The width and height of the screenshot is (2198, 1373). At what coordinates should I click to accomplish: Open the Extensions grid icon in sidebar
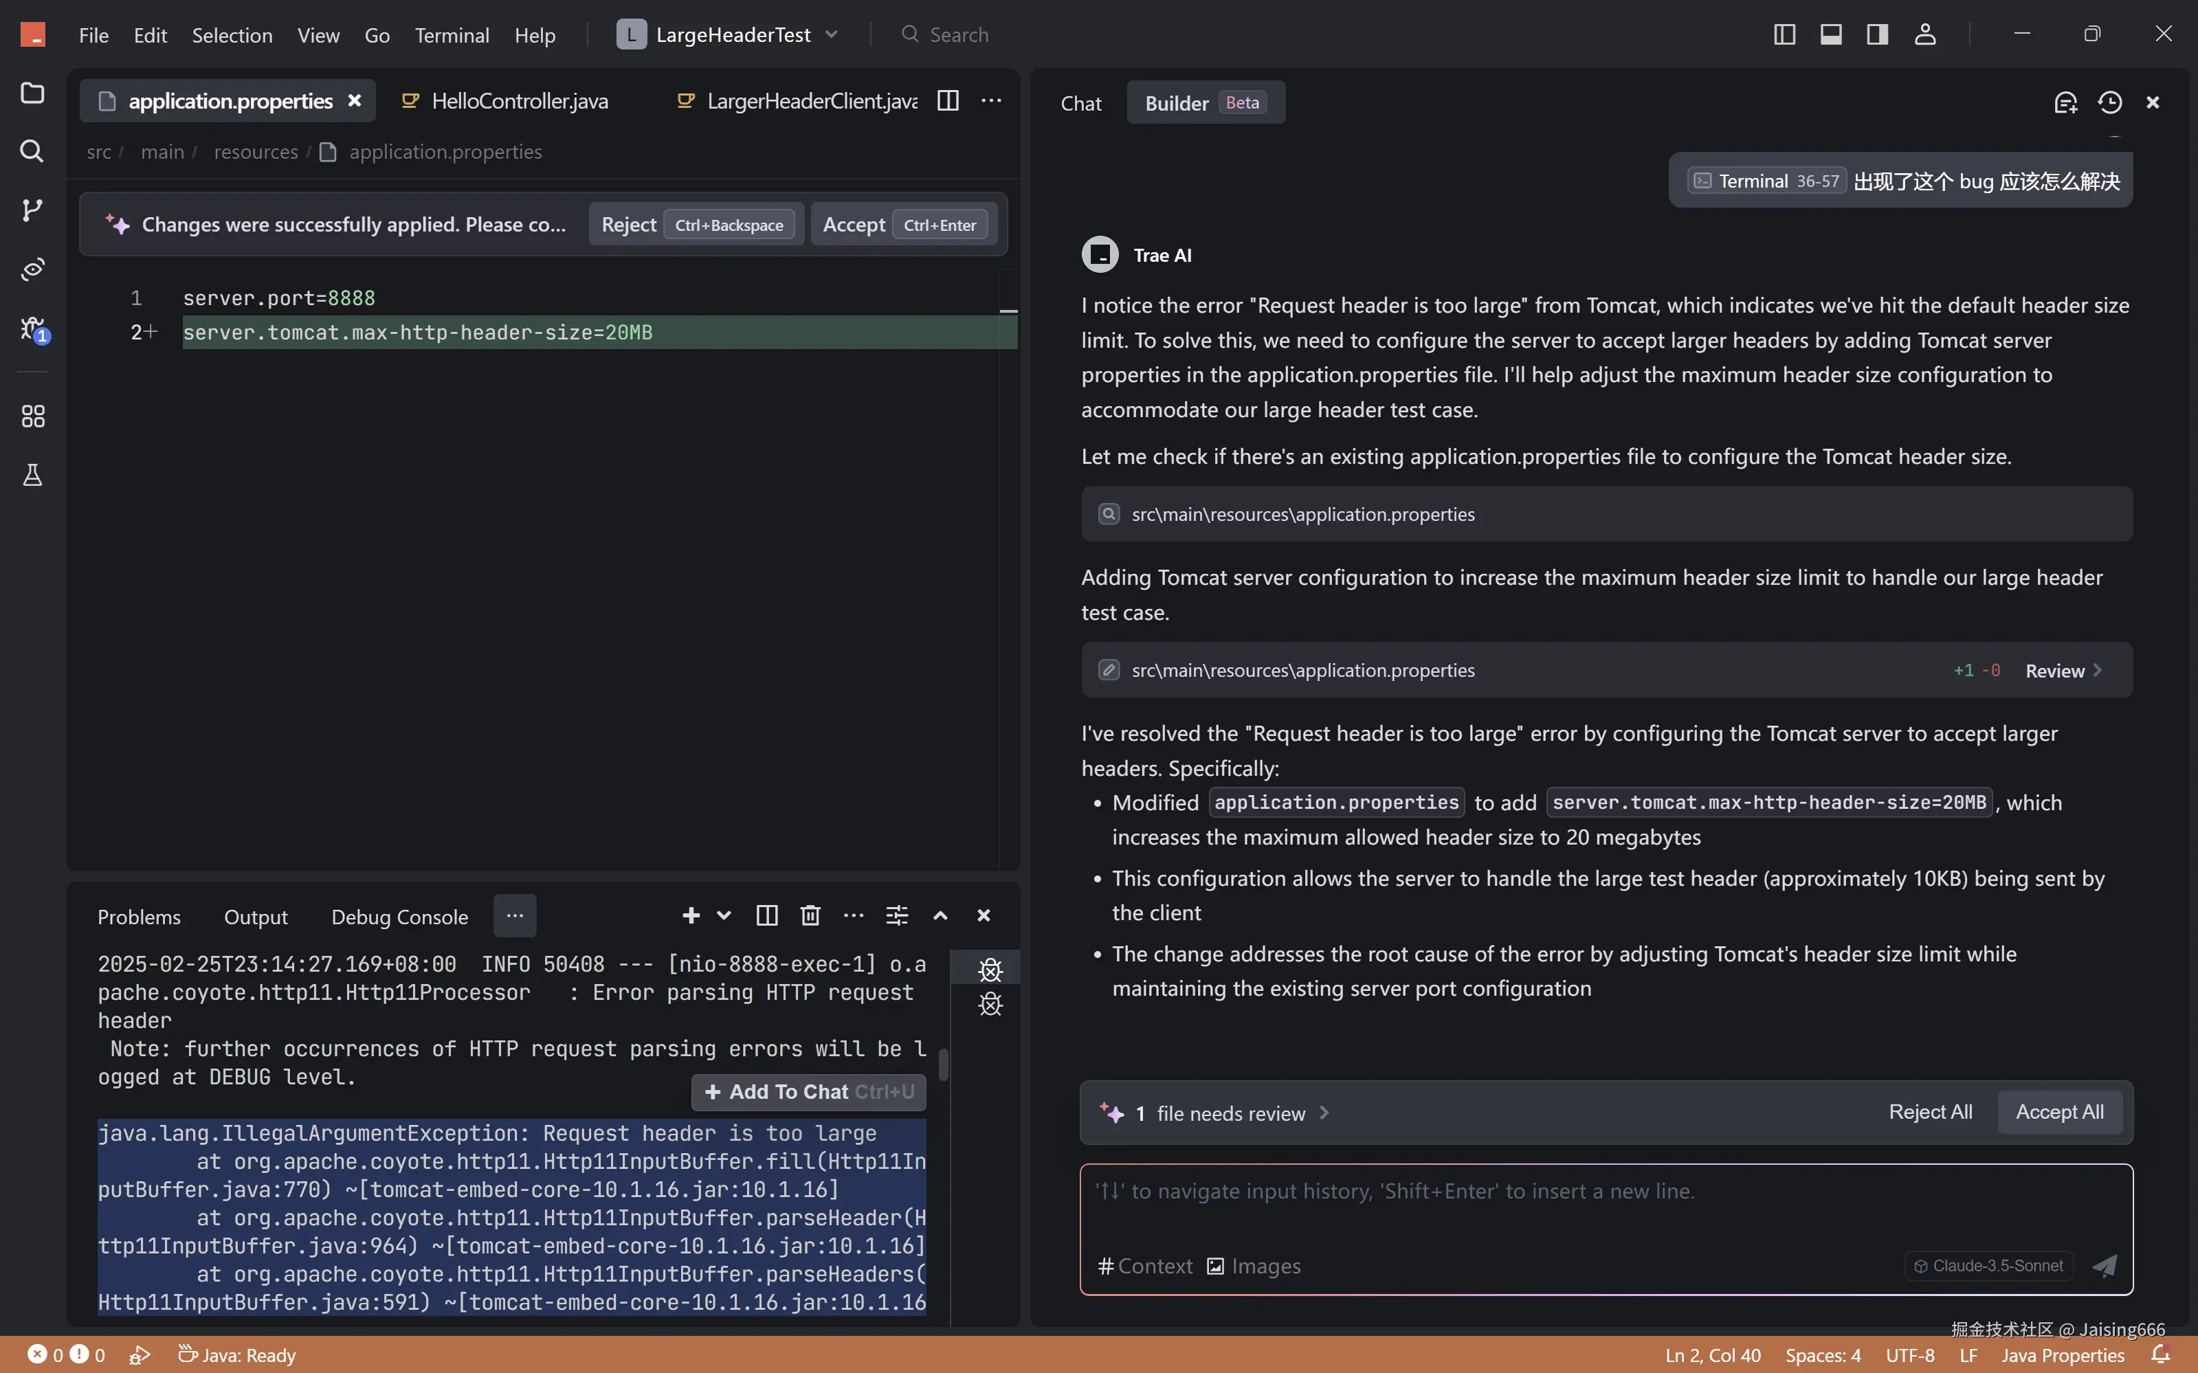click(33, 417)
